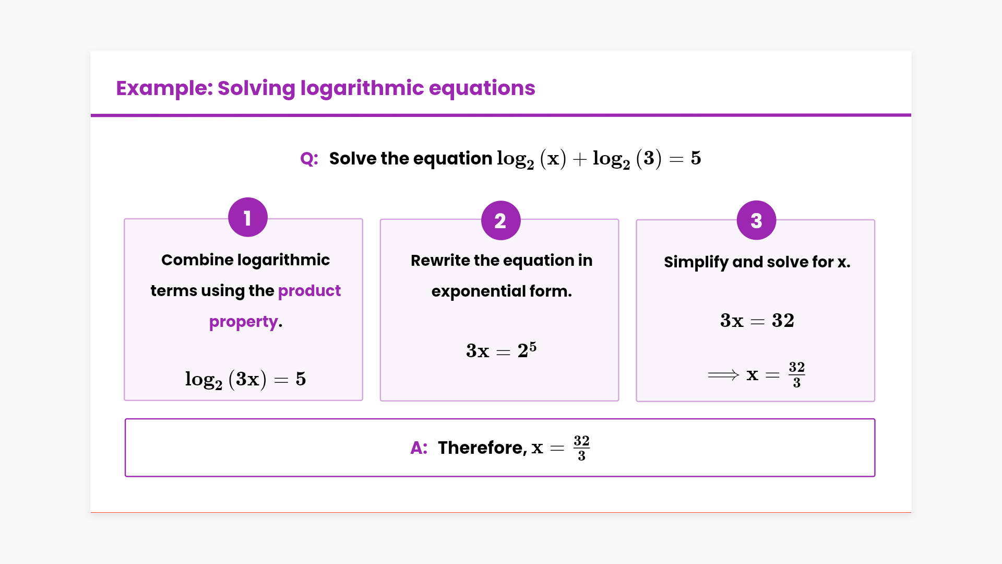Click the step 1 numbered circle
Image resolution: width=1002 pixels, height=564 pixels.
248,217
